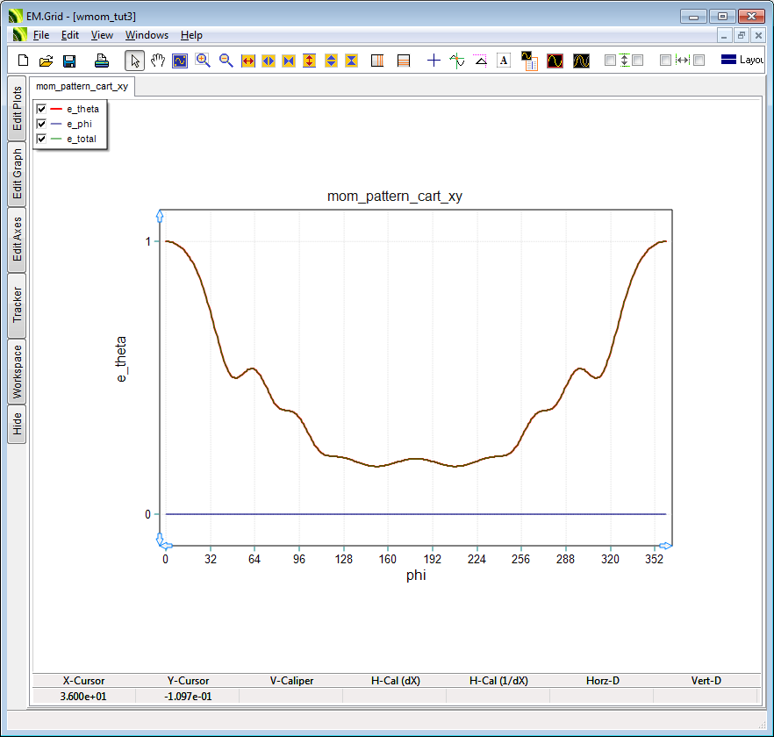Click the Print icon
Screen dimensions: 774x737
102,61
